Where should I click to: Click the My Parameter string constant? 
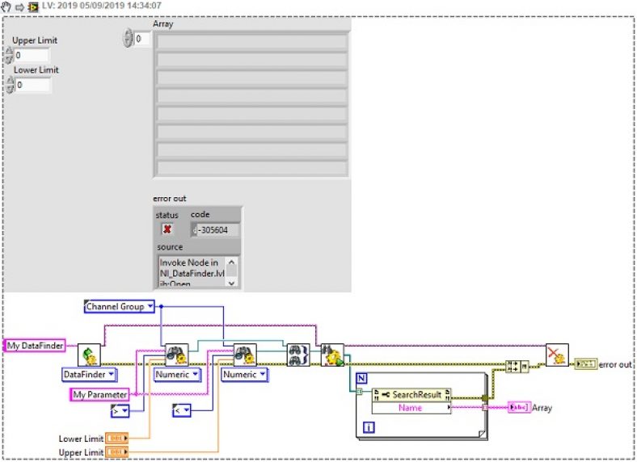[x=100, y=395]
